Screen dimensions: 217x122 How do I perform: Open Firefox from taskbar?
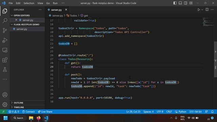pyautogui.click(x=38, y=118)
